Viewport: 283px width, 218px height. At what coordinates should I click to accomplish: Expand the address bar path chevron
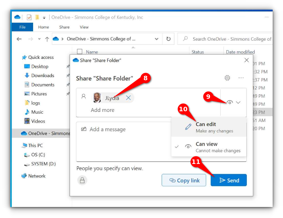tap(62, 39)
